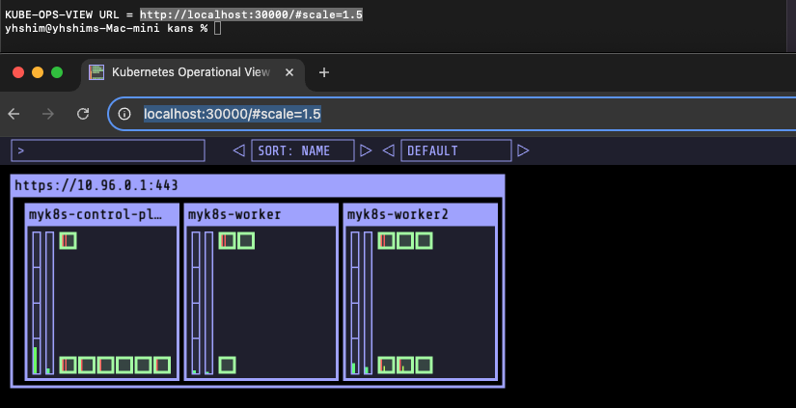
Task: Switch to previous sort option
Action: pyautogui.click(x=238, y=150)
